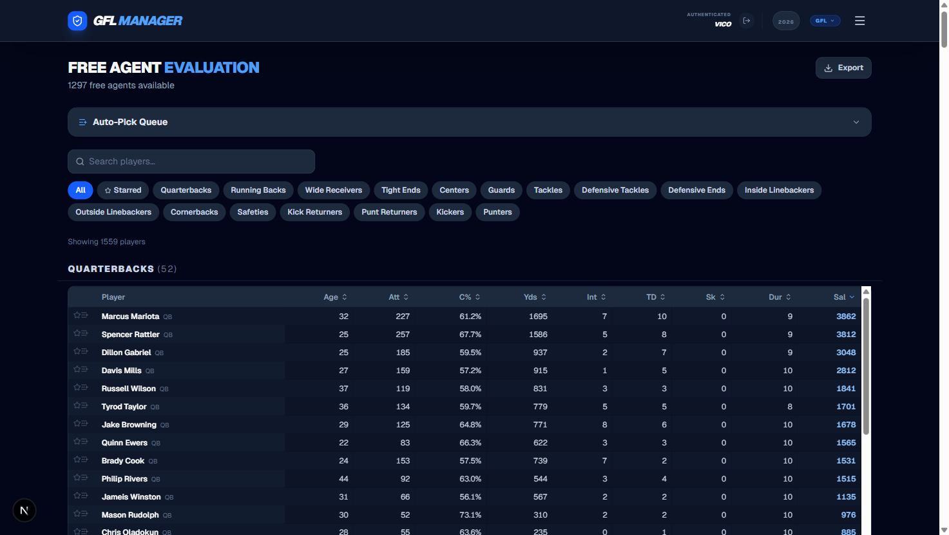This screenshot has height=535, width=949.
Task: Focus the Search players field
Action: 191,162
